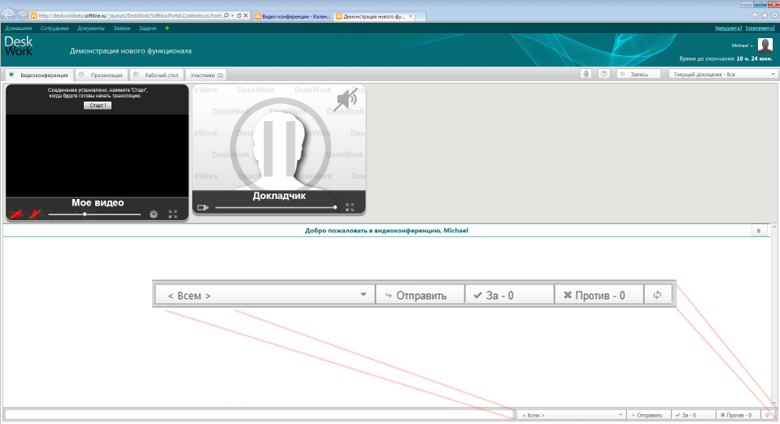Refresh the page from the address bar
The height and width of the screenshot is (424, 780).
pos(239,16)
